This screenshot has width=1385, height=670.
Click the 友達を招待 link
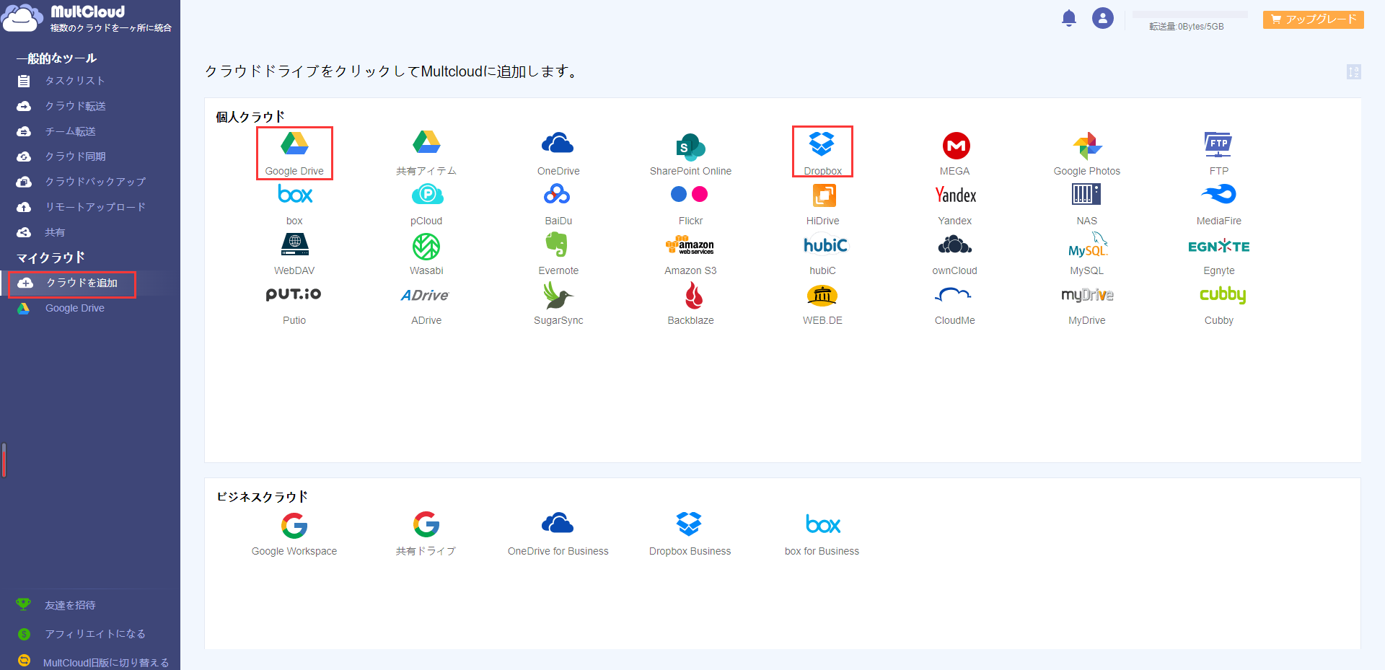[x=70, y=605]
